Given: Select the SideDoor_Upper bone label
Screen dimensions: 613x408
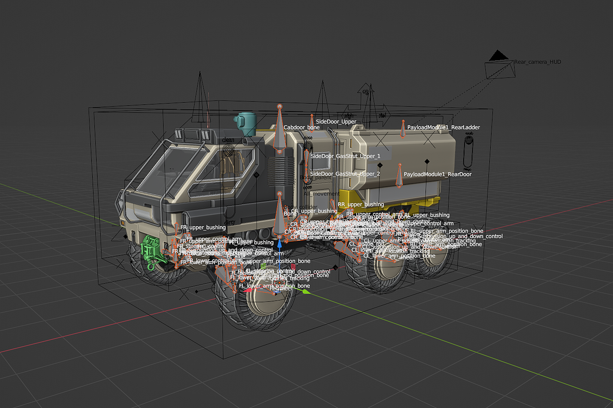Looking at the screenshot, I should pos(335,121).
